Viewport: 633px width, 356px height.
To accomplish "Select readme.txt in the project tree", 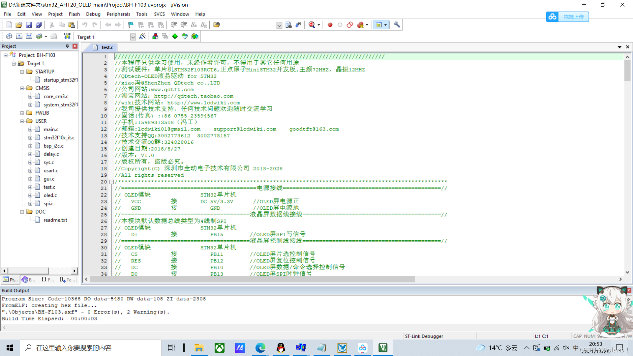I will (x=55, y=220).
